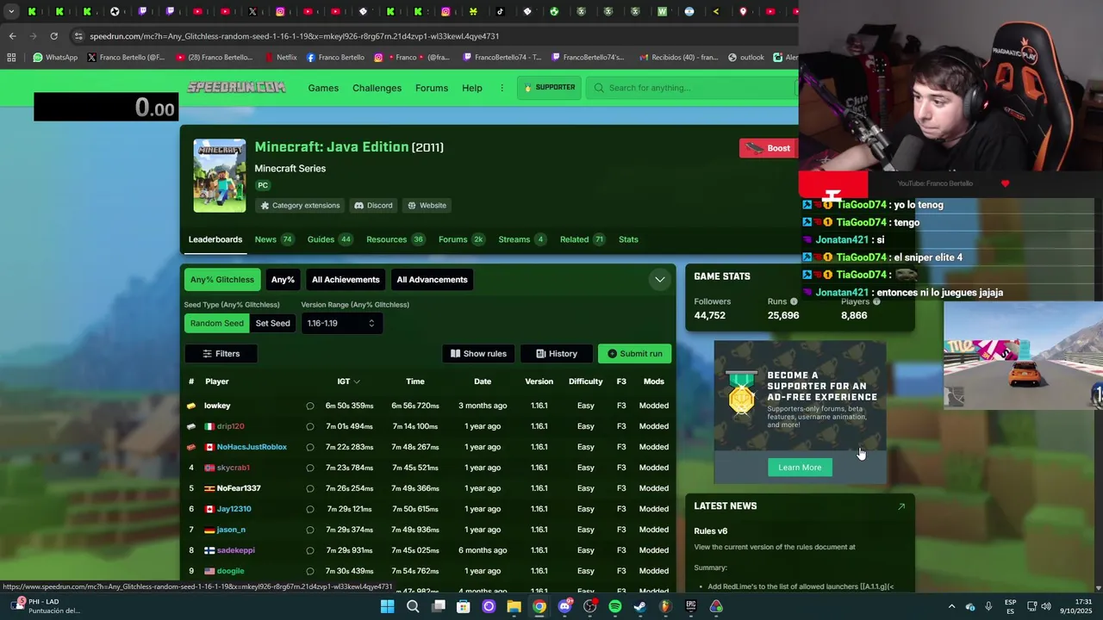Screen dimensions: 1103x620
Task: Show hidden system tray icons
Action: (951, 607)
